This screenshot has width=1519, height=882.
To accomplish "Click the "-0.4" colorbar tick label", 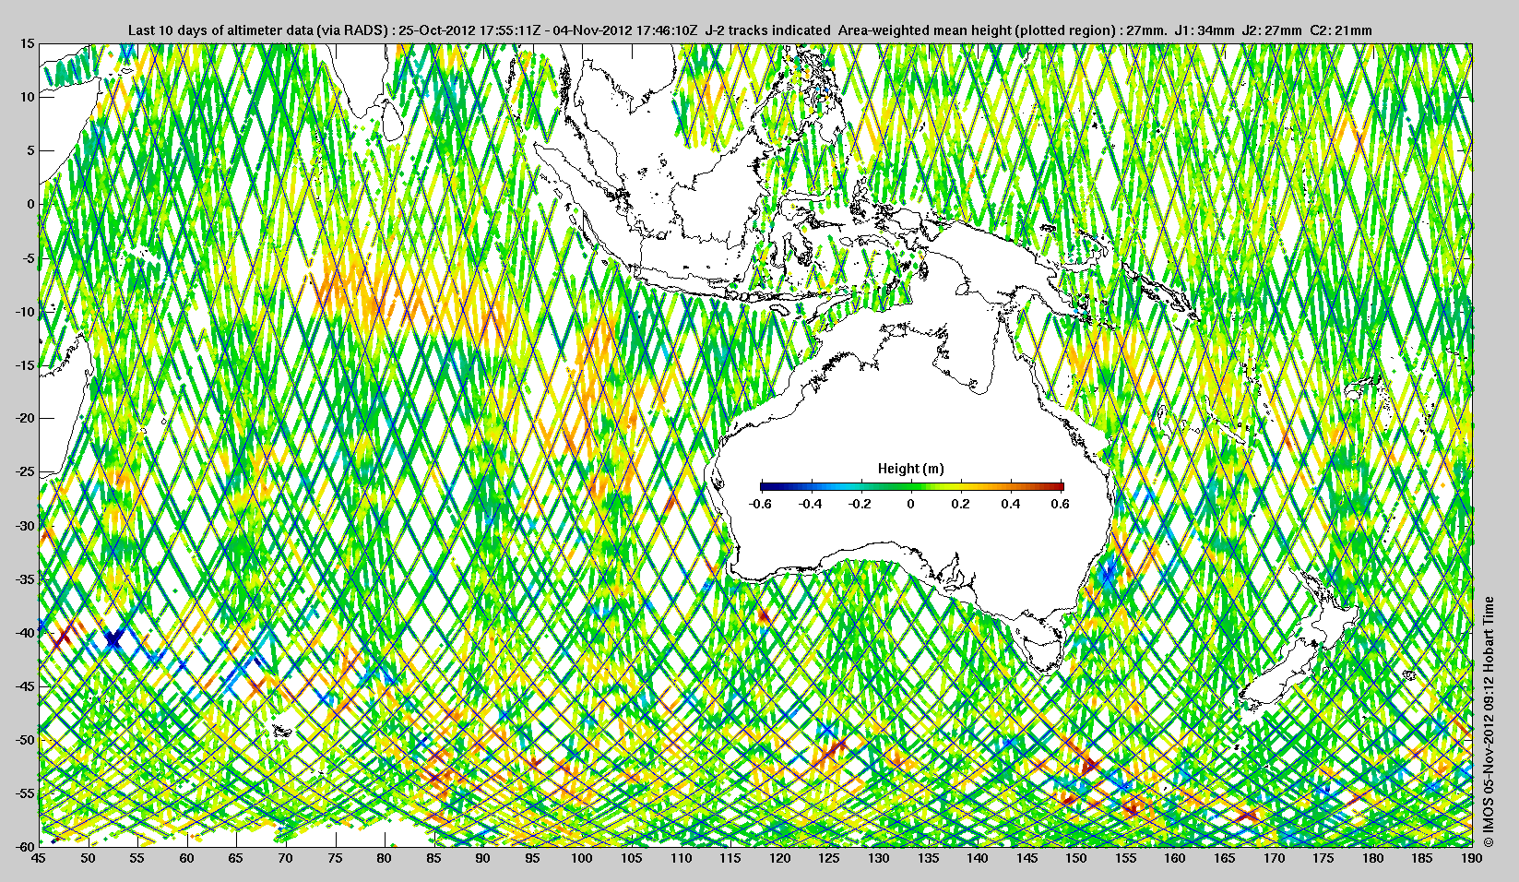I will point(810,504).
